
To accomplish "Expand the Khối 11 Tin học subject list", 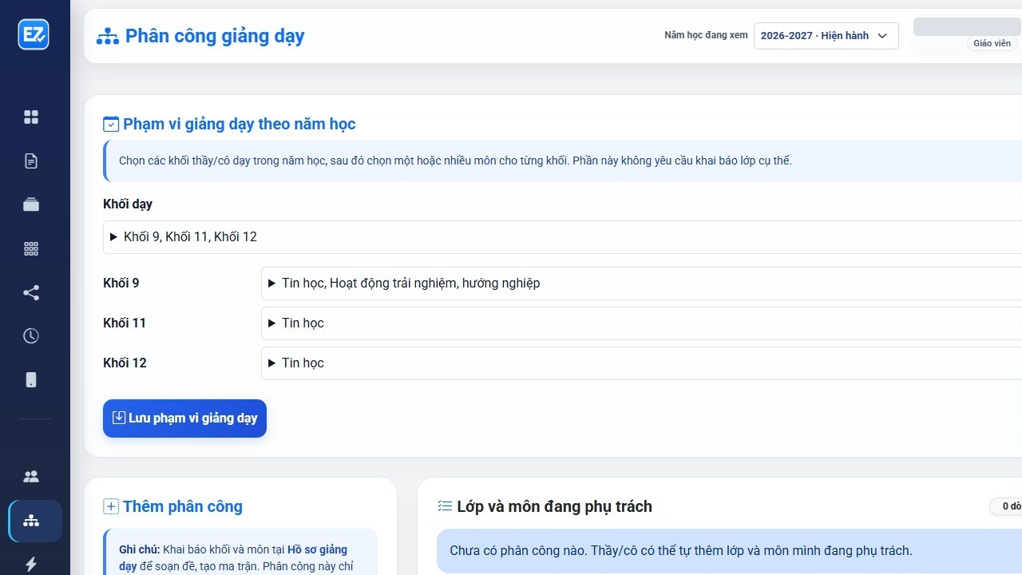I will tap(641, 323).
